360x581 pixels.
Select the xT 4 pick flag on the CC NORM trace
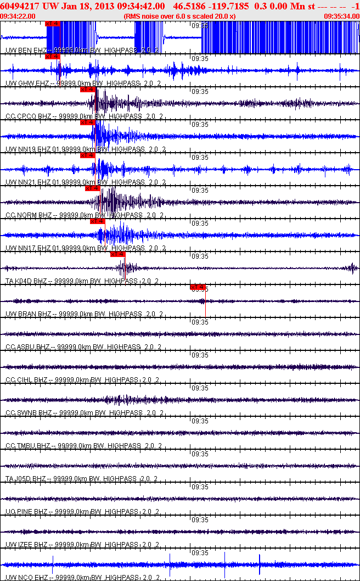click(93, 188)
